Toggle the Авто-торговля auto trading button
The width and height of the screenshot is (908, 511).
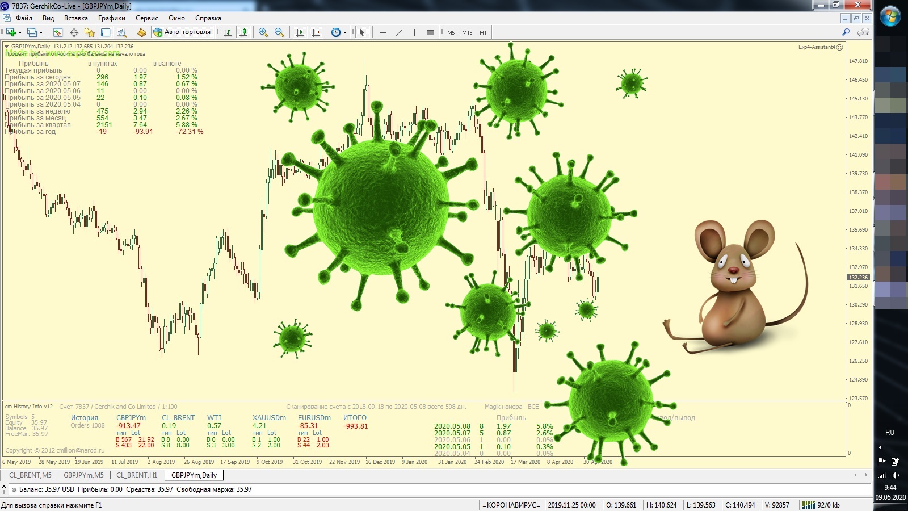point(182,32)
